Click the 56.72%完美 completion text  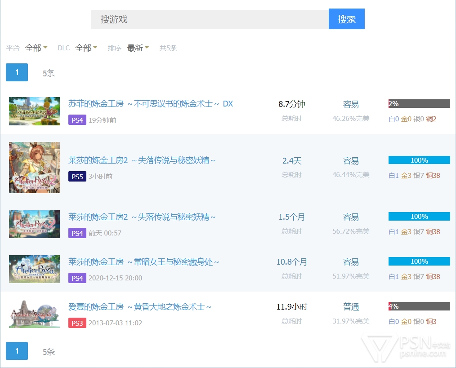click(351, 231)
